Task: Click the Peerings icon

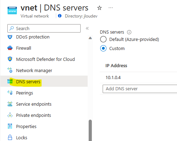Action: [10, 93]
